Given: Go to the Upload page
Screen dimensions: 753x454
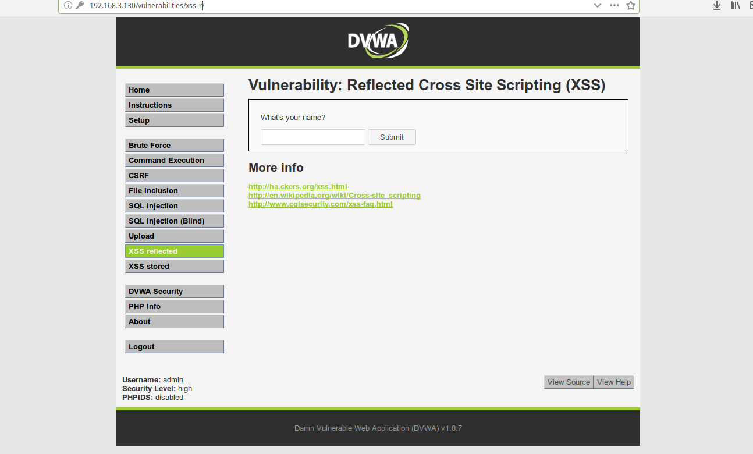Looking at the screenshot, I should [175, 236].
